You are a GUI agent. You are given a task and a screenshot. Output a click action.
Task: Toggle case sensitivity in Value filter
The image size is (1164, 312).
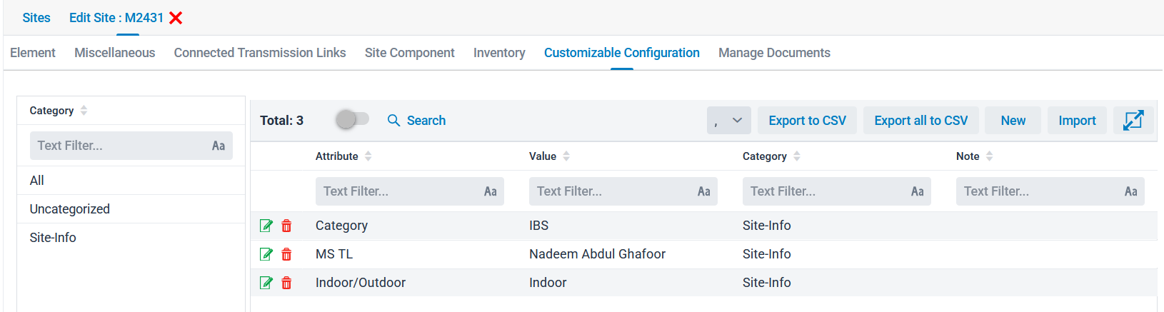click(703, 191)
